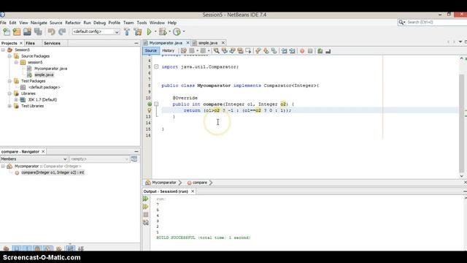Click the Redo arrow in main toolbar

pyautogui.click(x=62, y=31)
